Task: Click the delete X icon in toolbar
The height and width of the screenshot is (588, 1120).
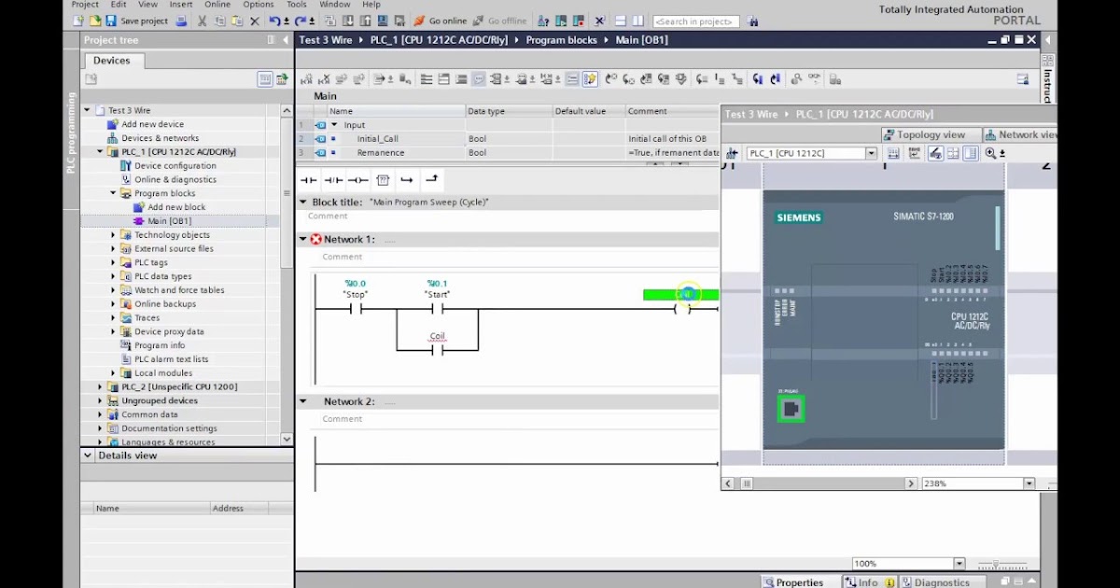Action: click(x=254, y=21)
